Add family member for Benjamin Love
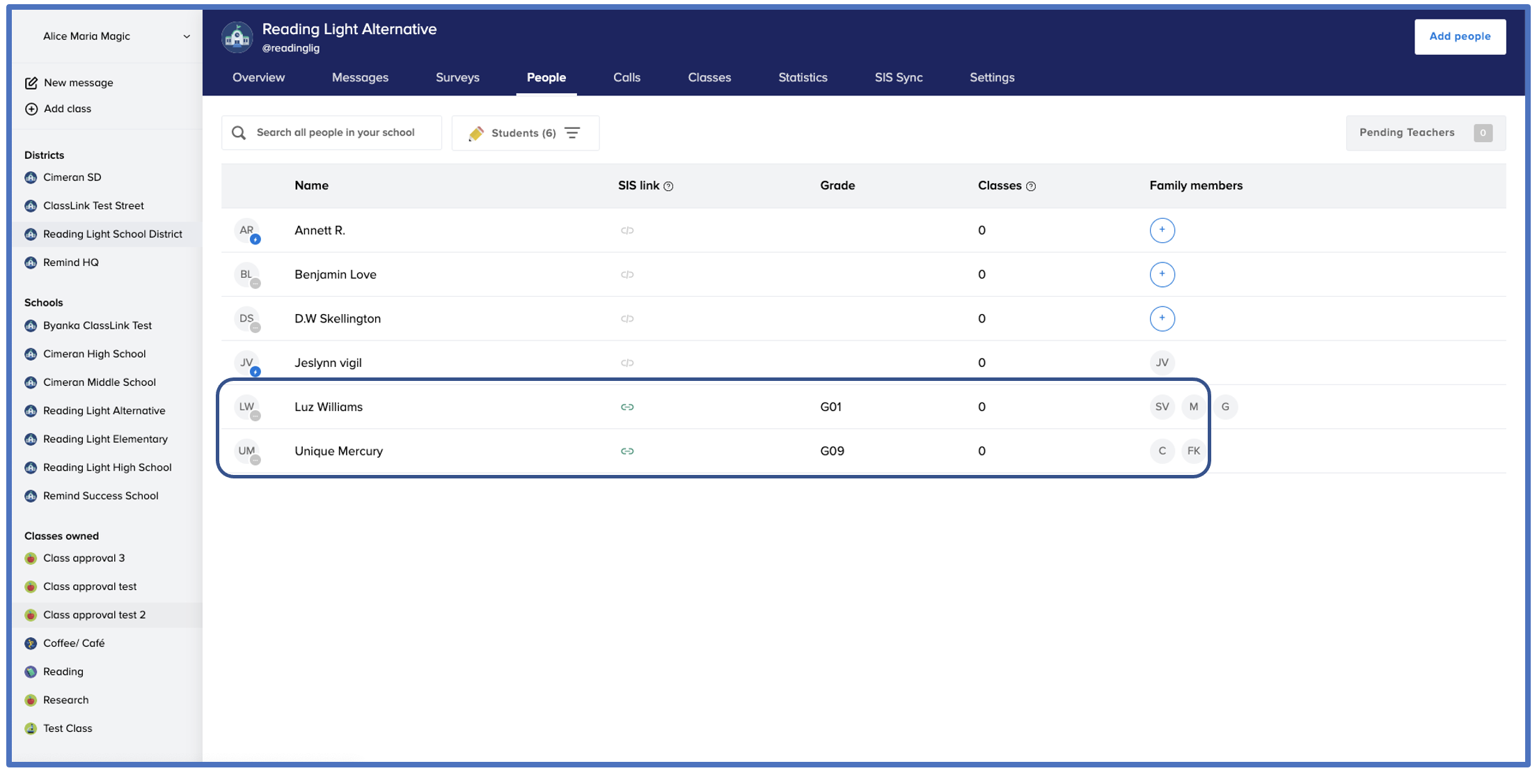The width and height of the screenshot is (1537, 773). (x=1162, y=274)
